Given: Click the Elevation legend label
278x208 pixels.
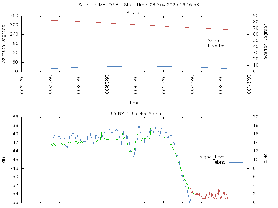Looking at the screenshot, I should pos(215,46).
